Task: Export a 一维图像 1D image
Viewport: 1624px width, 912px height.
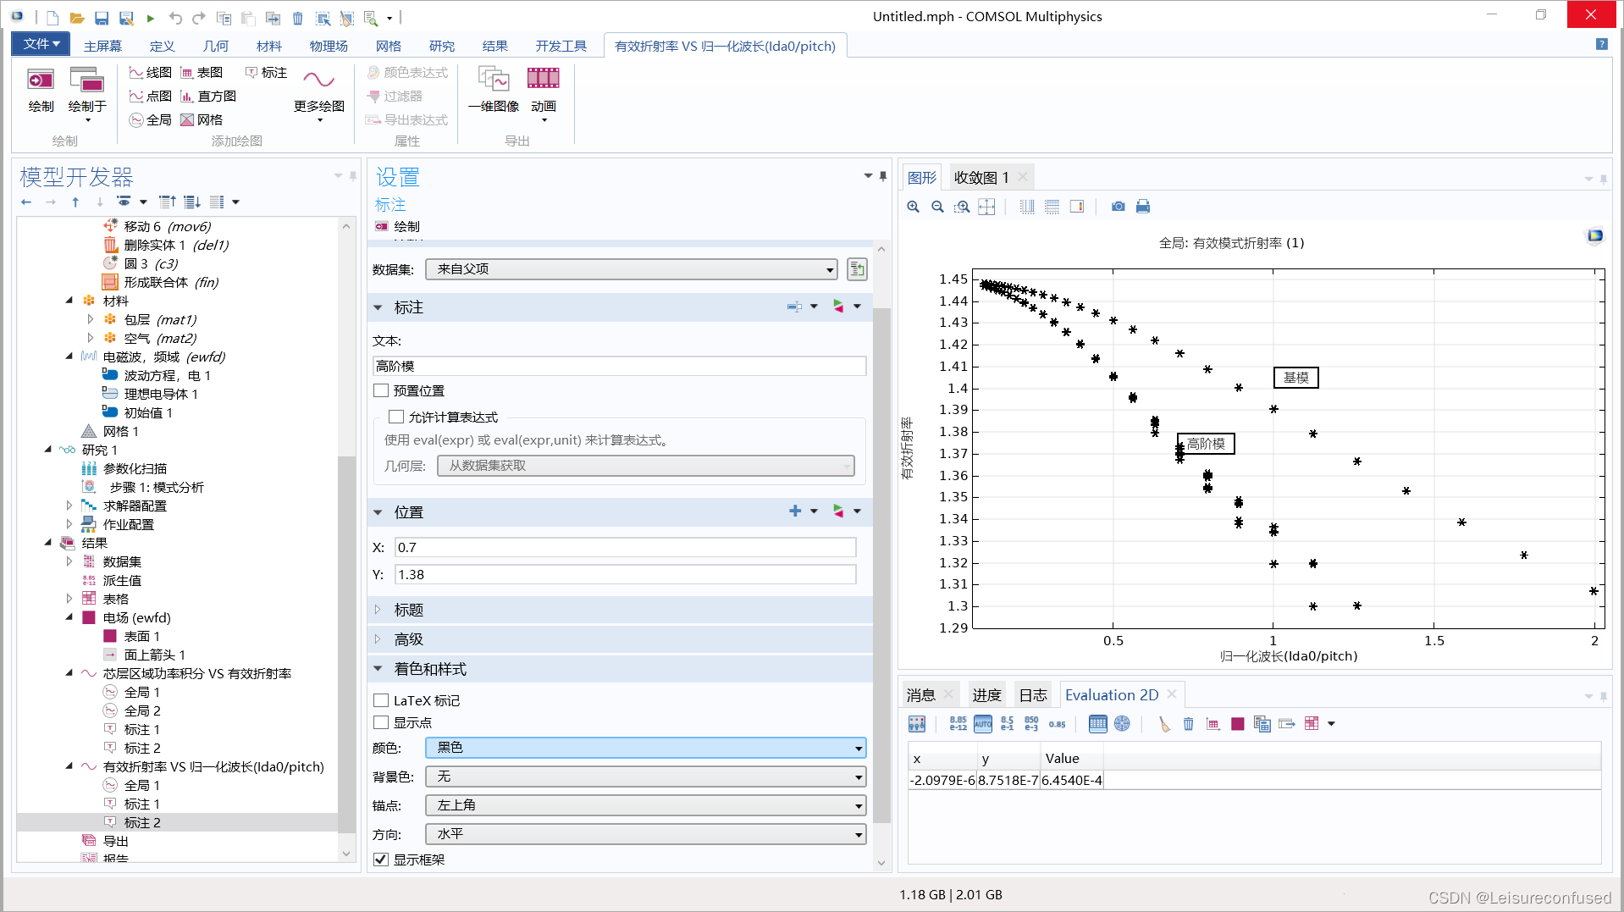Action: (494, 90)
